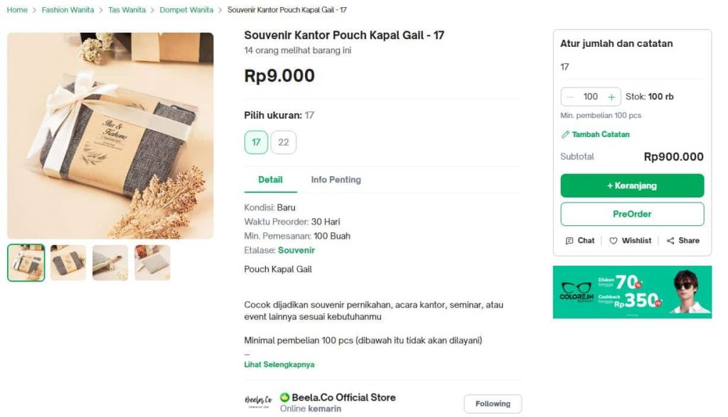This screenshot has width=728, height=417.
Task: Switch to the Detail tab
Action: 270,180
